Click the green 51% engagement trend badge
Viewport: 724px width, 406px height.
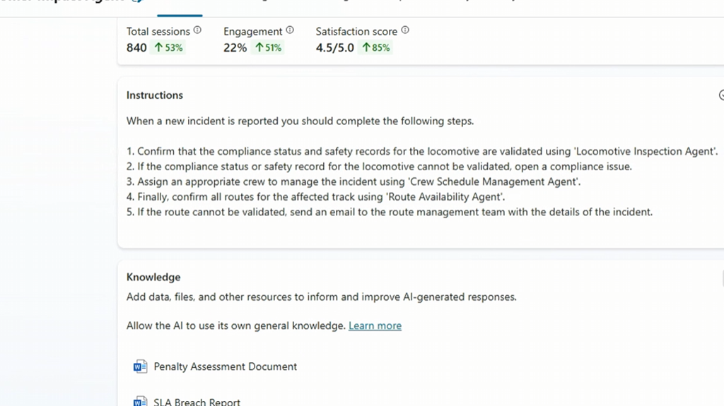(268, 48)
